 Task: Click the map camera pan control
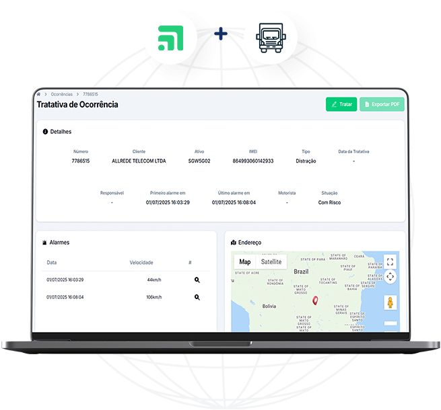pos(390,277)
